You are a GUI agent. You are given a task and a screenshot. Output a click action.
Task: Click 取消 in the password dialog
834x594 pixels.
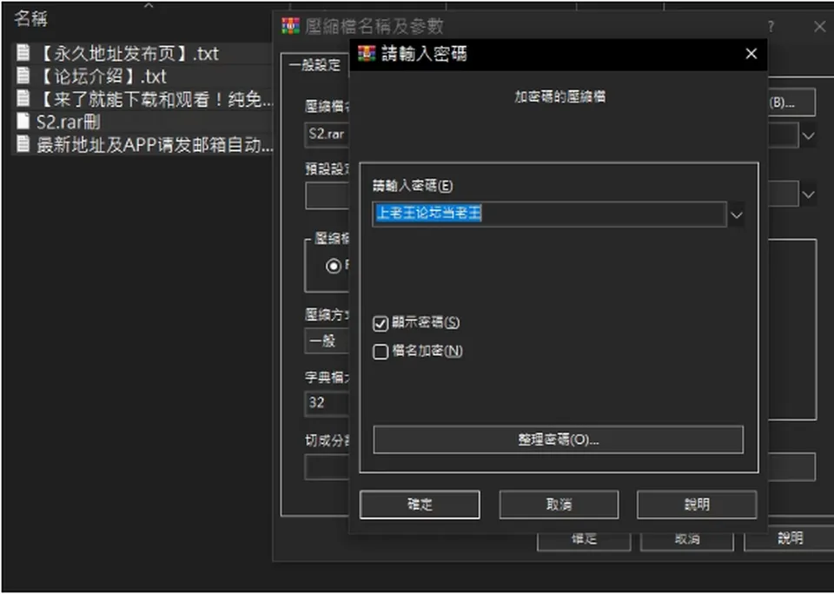click(559, 505)
